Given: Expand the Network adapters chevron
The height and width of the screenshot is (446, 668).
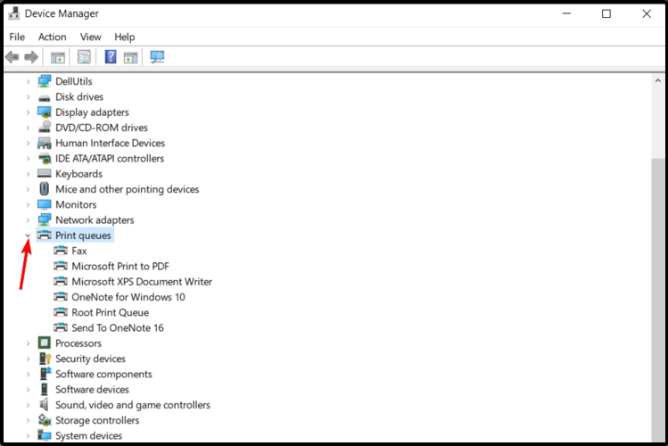Looking at the screenshot, I should point(29,220).
